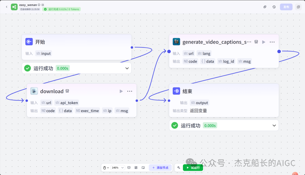Click the 结束 node input connector dot
Screen dimensions: 305x175
(169, 101)
